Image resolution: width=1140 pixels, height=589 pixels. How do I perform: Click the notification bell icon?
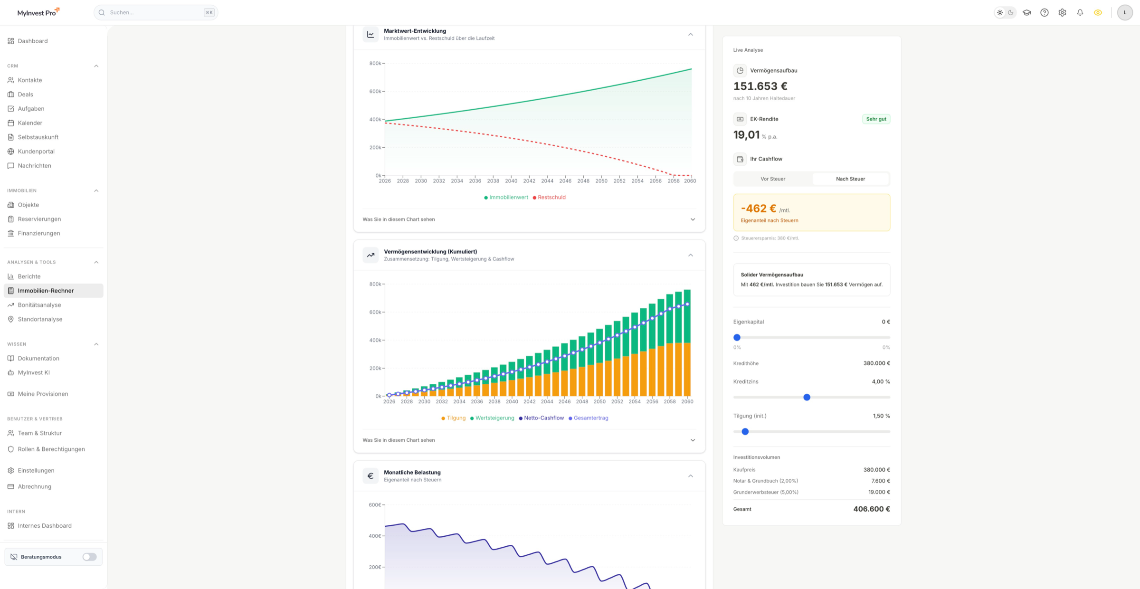1080,13
